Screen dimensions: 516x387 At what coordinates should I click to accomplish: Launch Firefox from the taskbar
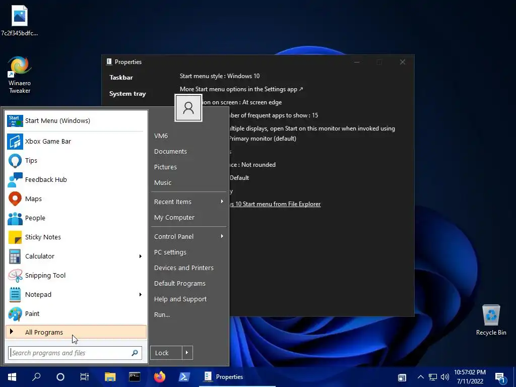pyautogui.click(x=159, y=377)
